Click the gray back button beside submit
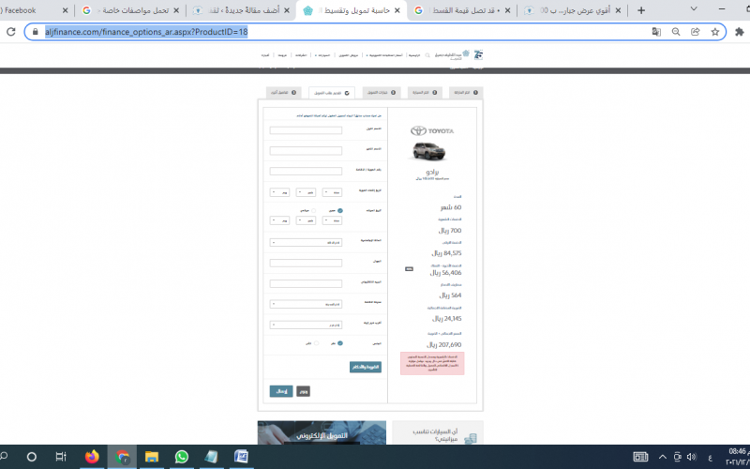The height and width of the screenshot is (469, 750). pos(303,391)
